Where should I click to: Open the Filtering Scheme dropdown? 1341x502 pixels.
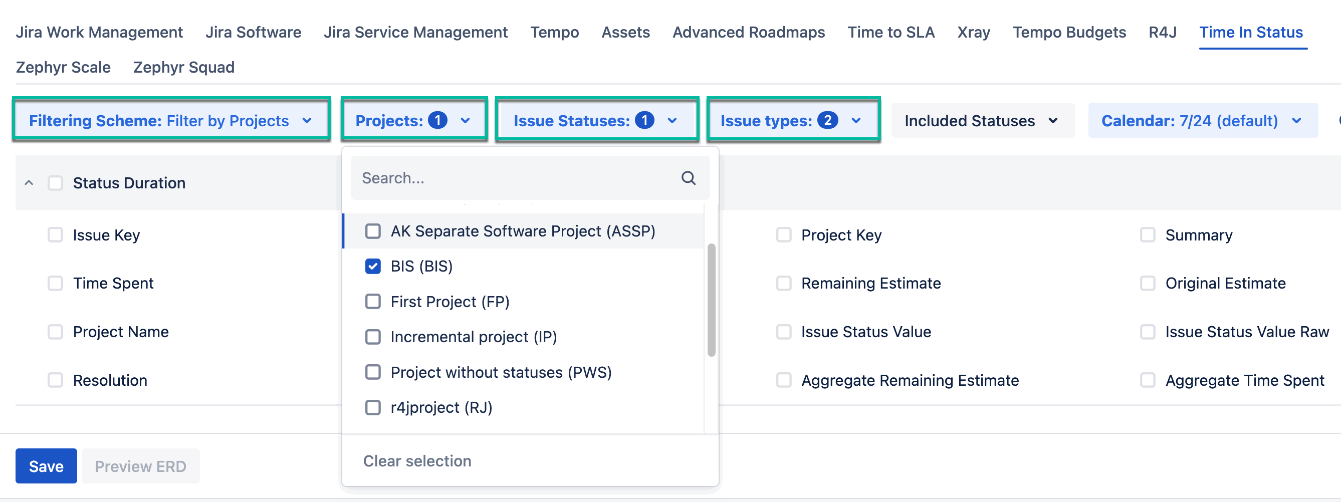(171, 121)
